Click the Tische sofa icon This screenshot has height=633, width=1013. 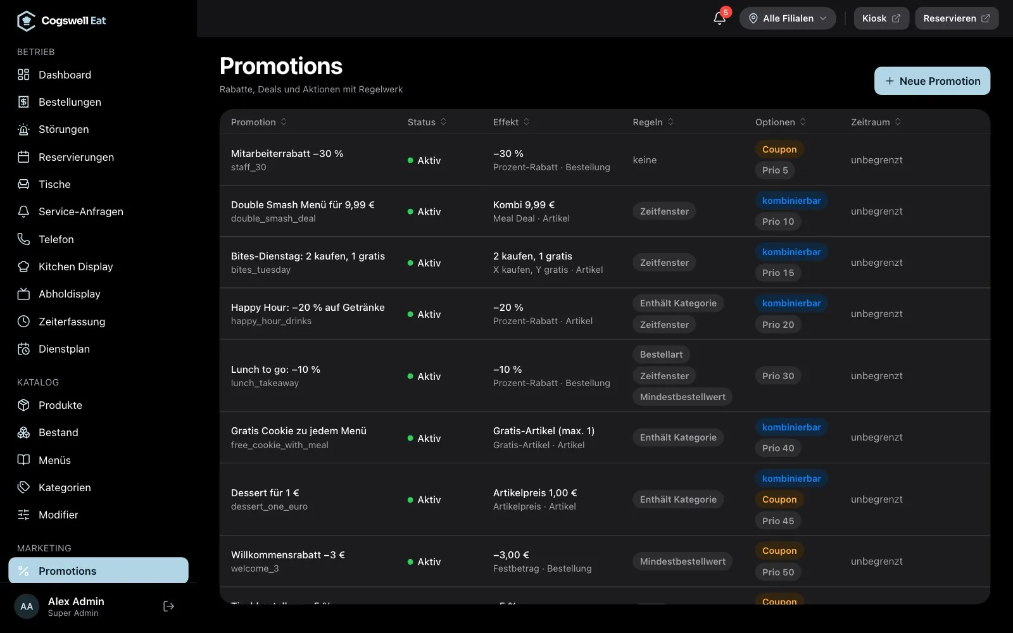tap(23, 184)
